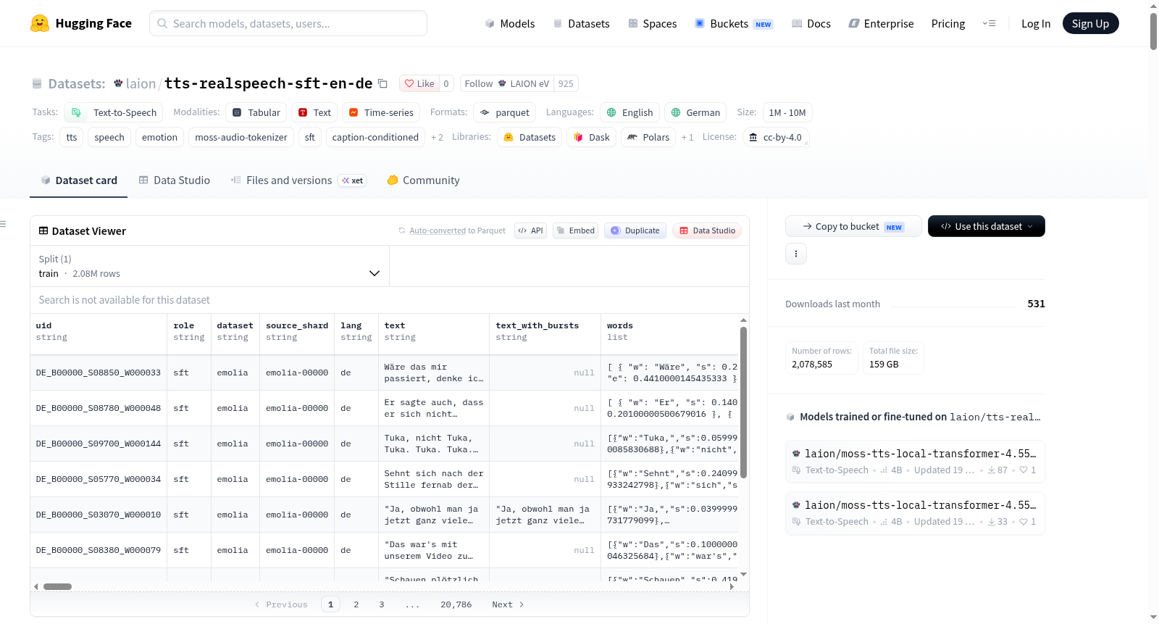Like this dataset

click(x=419, y=83)
